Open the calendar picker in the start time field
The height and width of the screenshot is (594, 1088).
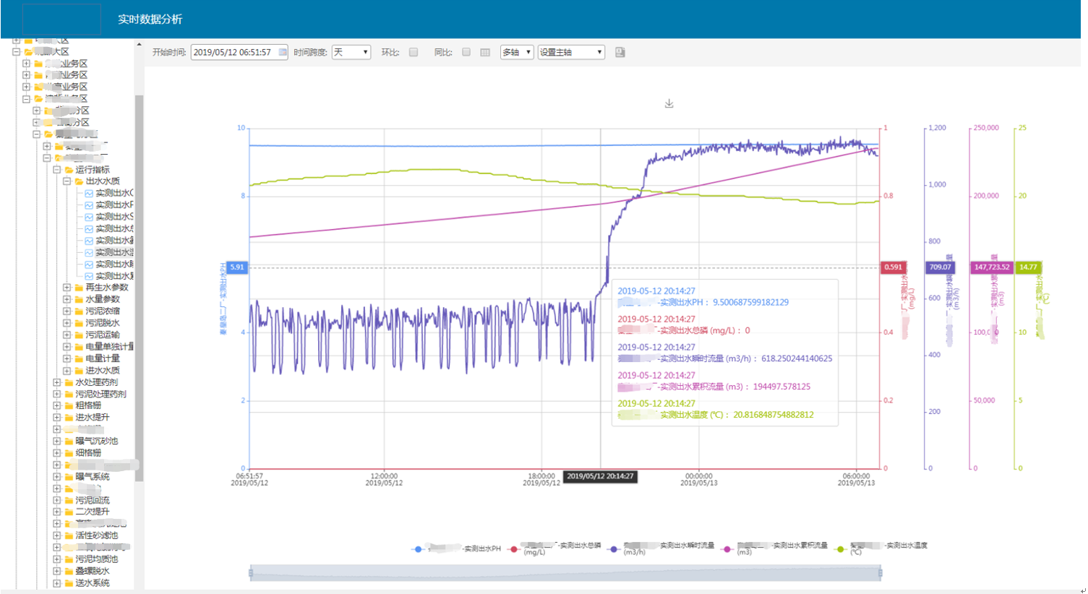click(283, 52)
